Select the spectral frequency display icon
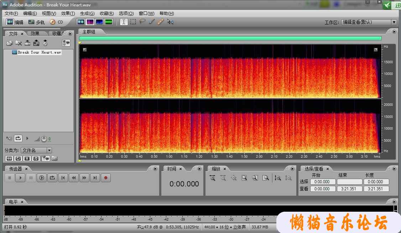The height and width of the screenshot is (233, 401). [90, 22]
